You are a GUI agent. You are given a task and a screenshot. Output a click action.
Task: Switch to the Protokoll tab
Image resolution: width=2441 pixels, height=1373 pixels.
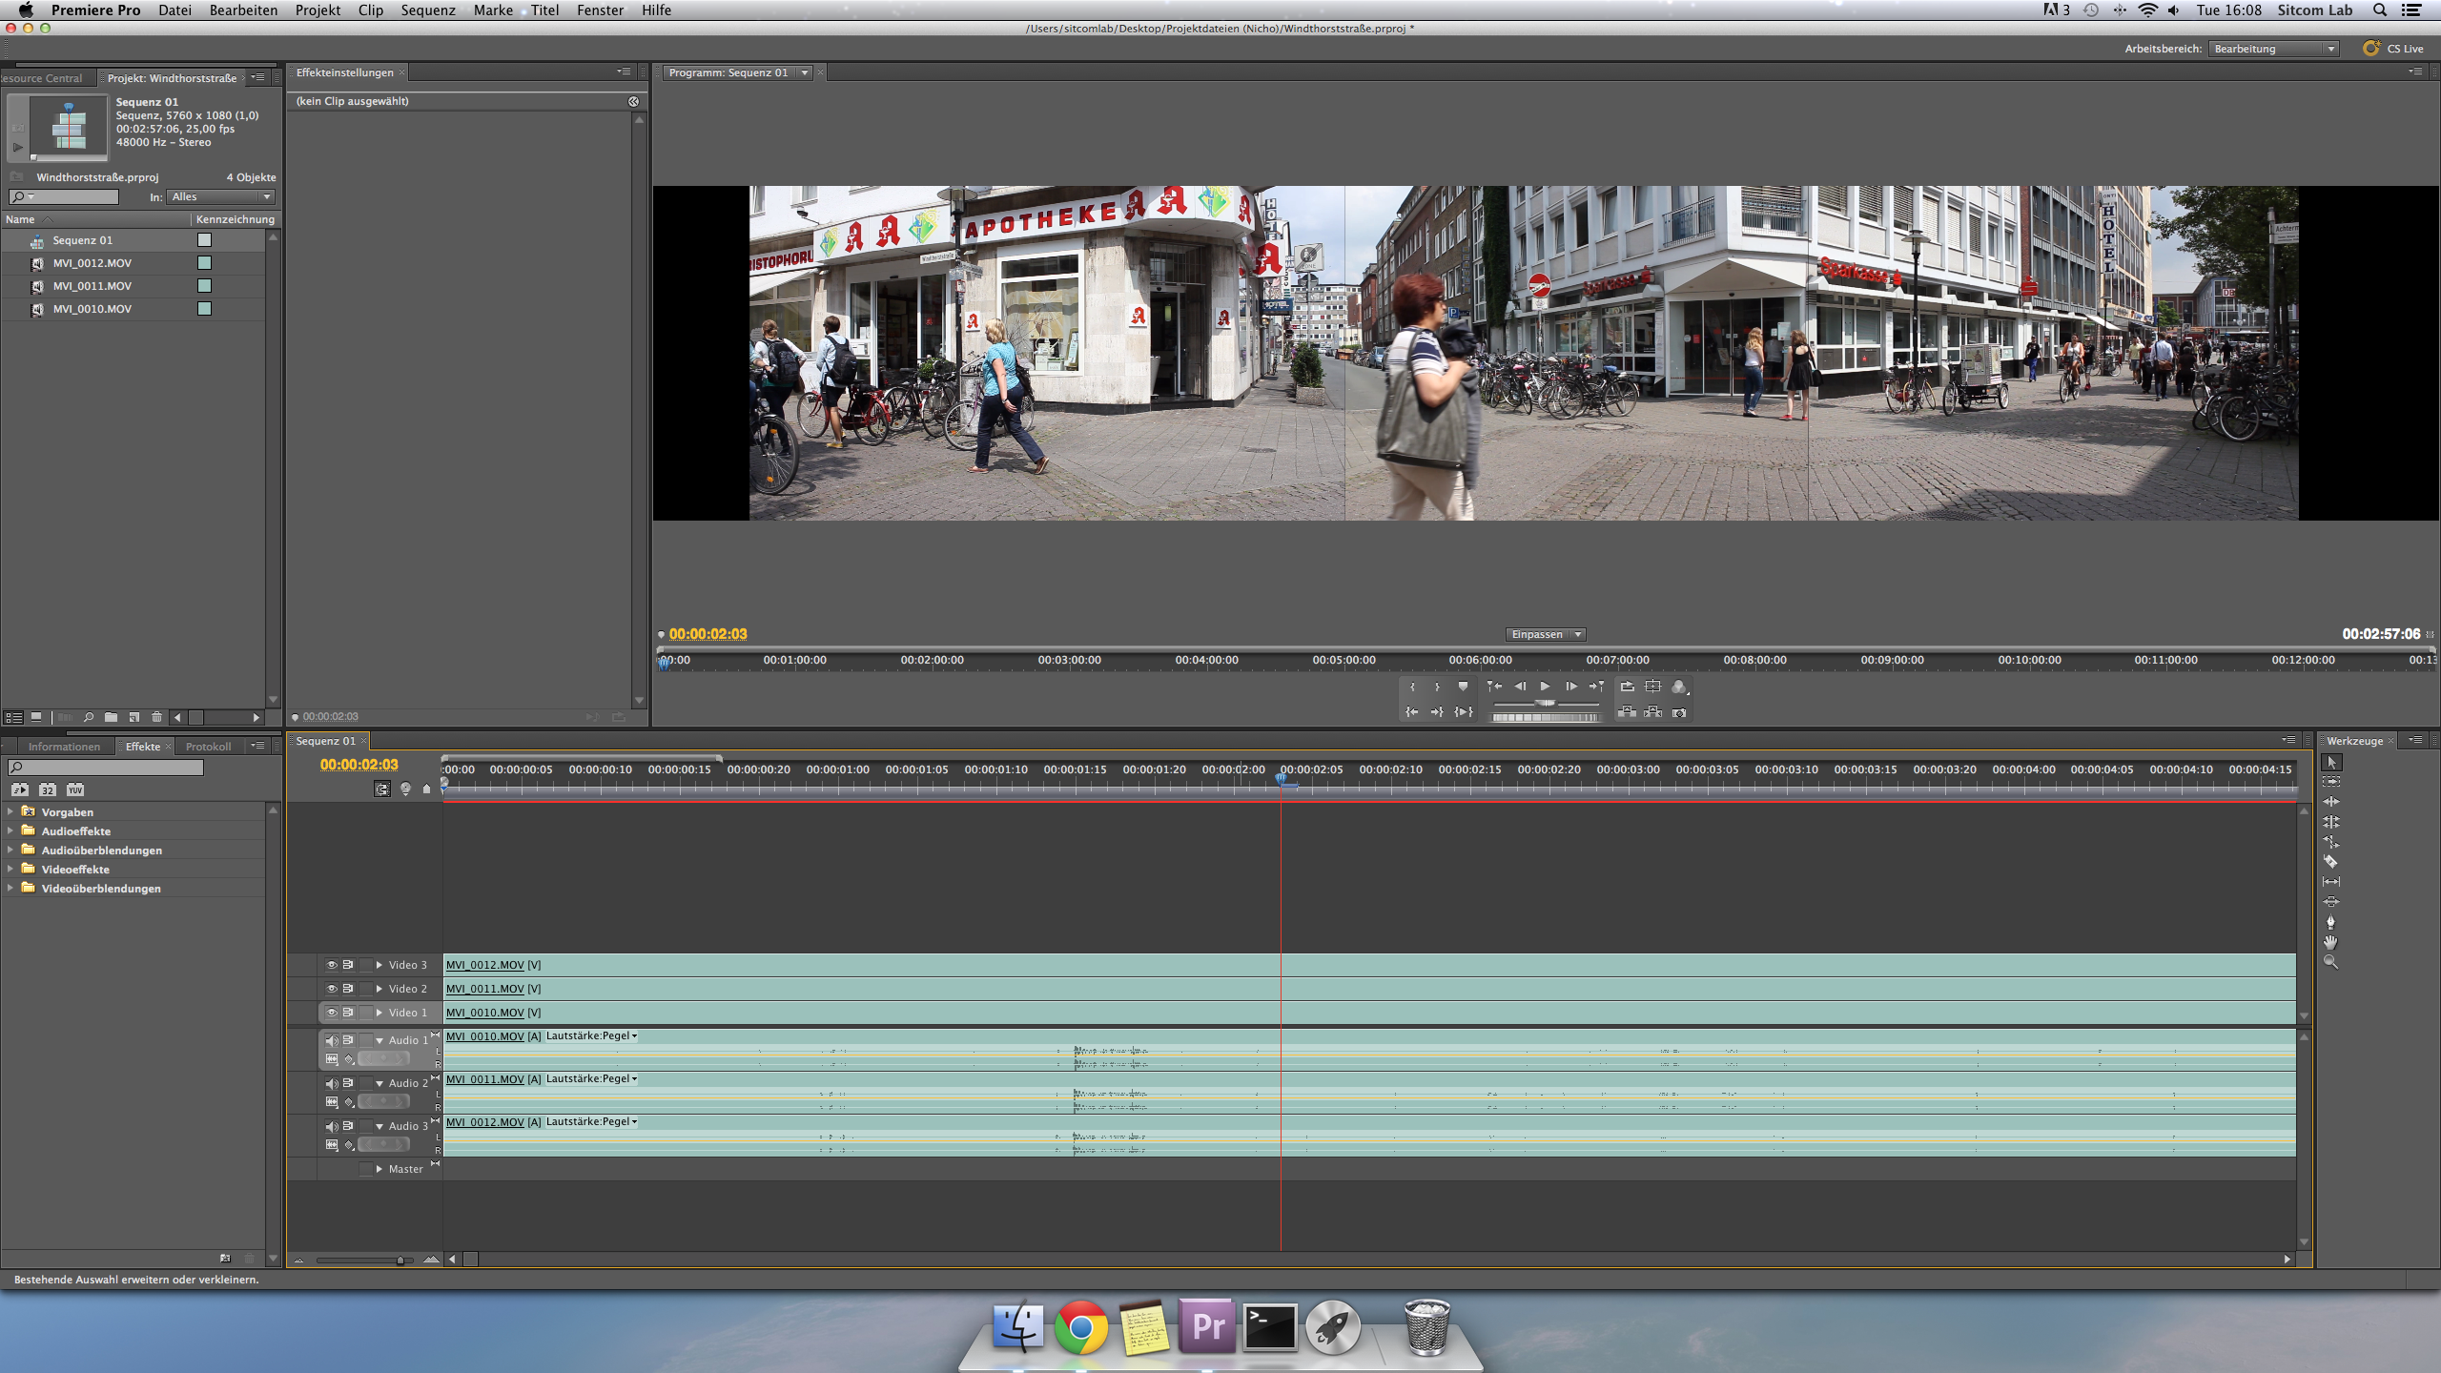coord(208,747)
